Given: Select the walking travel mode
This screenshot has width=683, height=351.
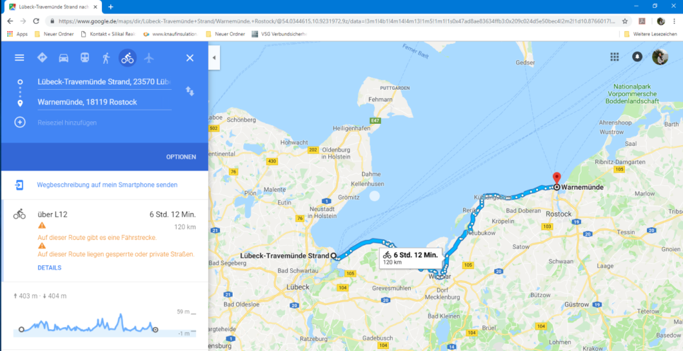Looking at the screenshot, I should (x=106, y=58).
